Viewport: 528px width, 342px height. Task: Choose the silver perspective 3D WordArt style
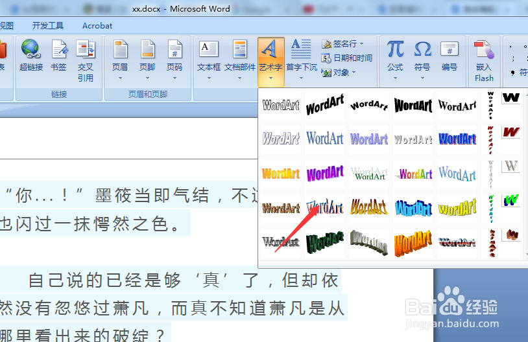coord(369,243)
